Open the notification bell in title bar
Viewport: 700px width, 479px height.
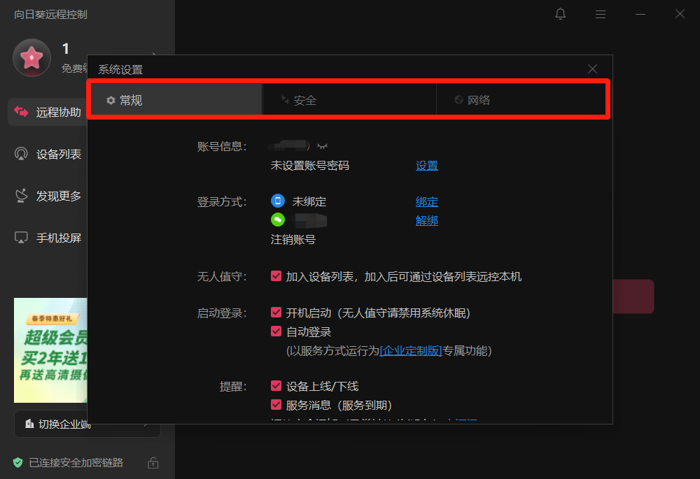point(560,14)
